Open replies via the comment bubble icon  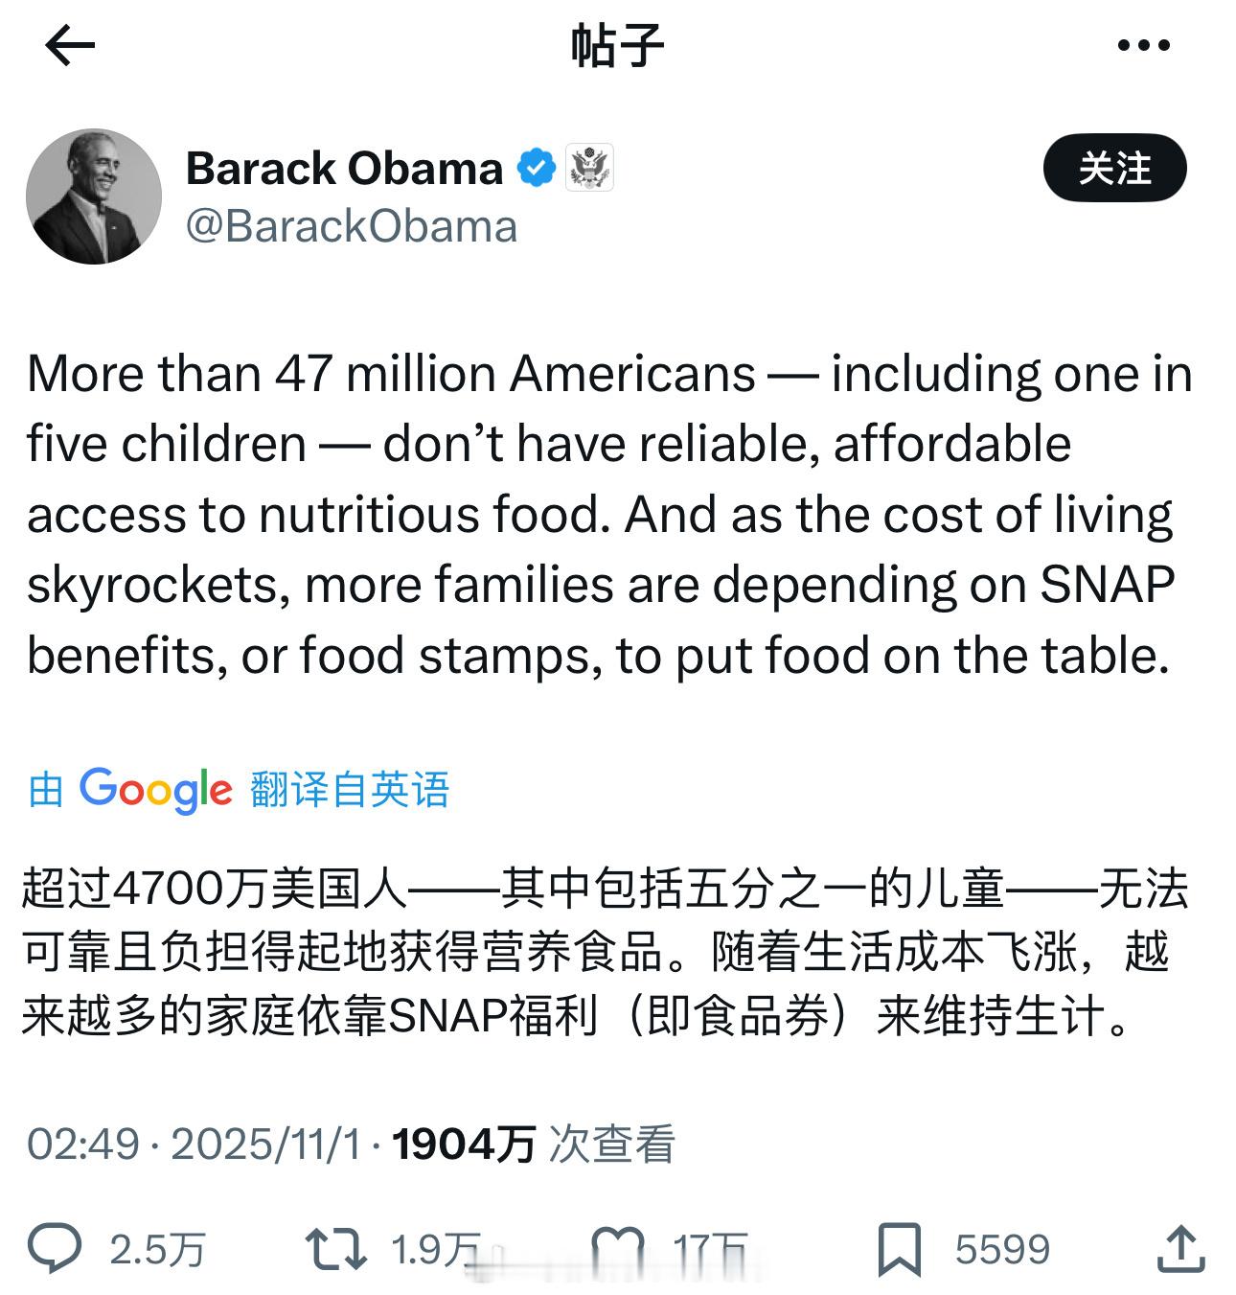(x=57, y=1248)
